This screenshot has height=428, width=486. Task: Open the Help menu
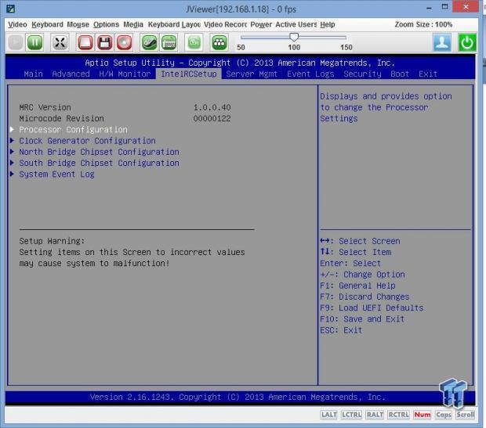coord(328,24)
